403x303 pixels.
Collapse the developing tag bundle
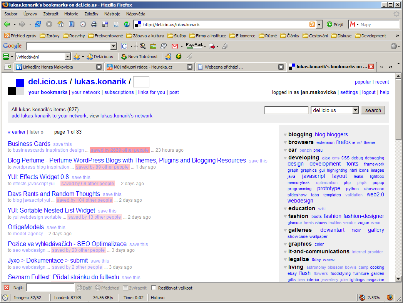(285, 158)
